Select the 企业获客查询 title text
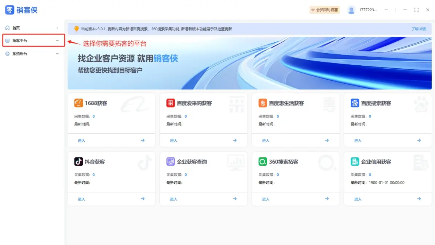This screenshot has height=245, width=435. (192, 162)
